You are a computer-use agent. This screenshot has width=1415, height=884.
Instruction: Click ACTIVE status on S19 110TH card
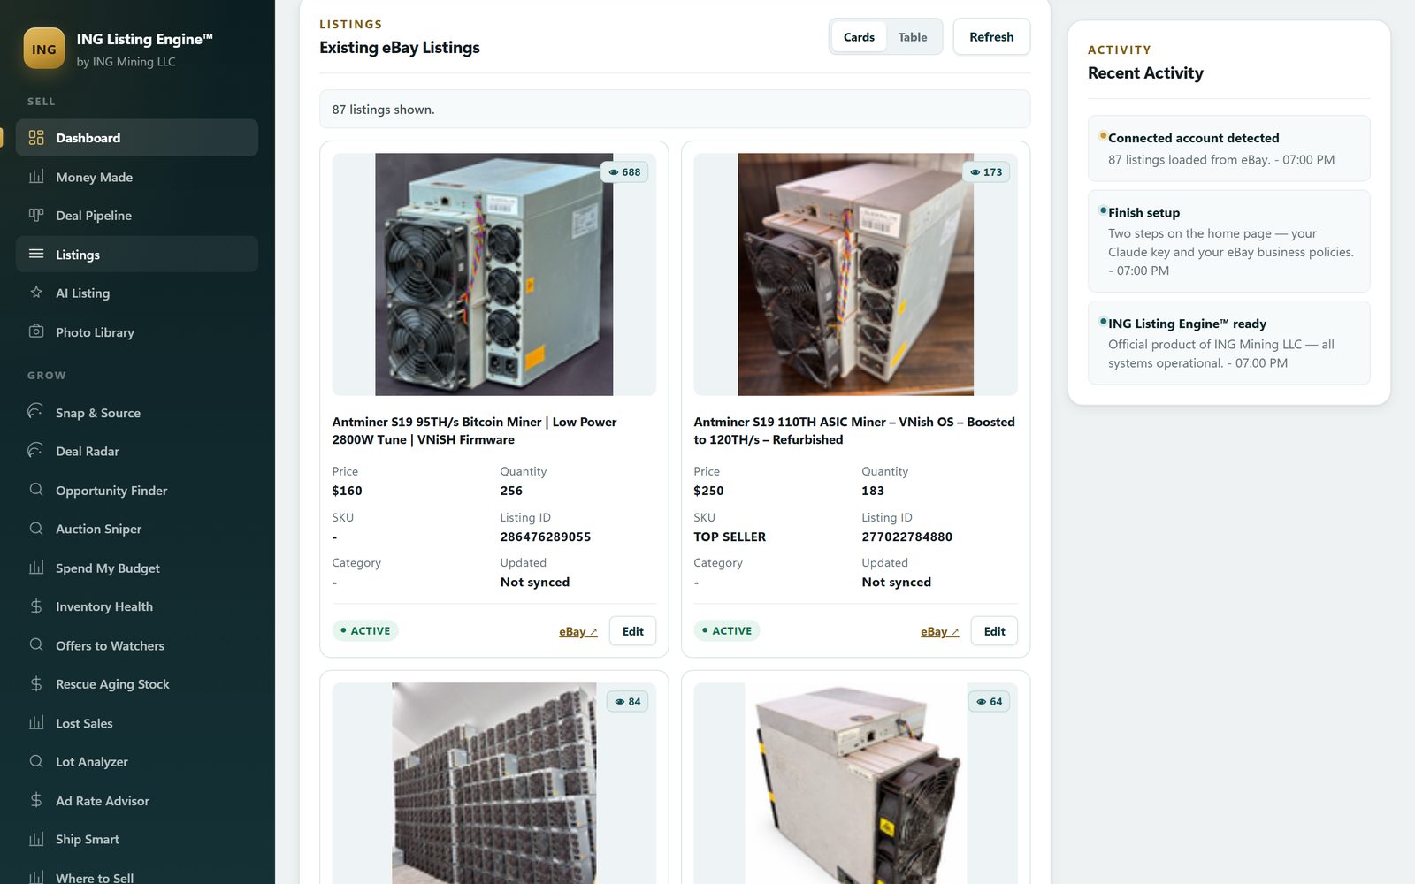pos(727,630)
